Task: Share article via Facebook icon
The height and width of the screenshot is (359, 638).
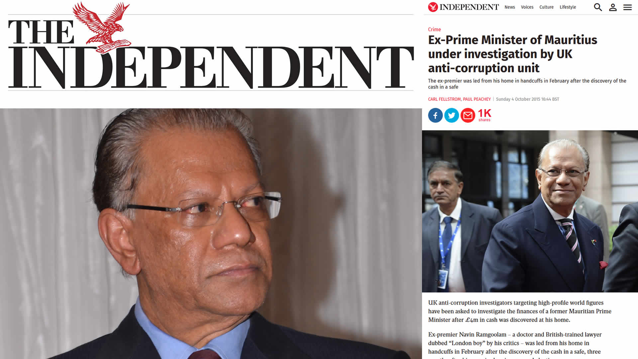Action: [435, 115]
